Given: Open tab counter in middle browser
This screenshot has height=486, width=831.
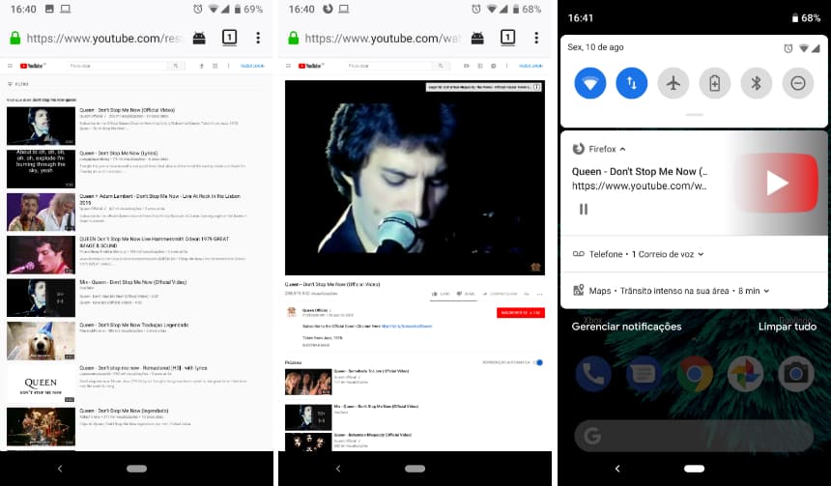Looking at the screenshot, I should coord(507,37).
